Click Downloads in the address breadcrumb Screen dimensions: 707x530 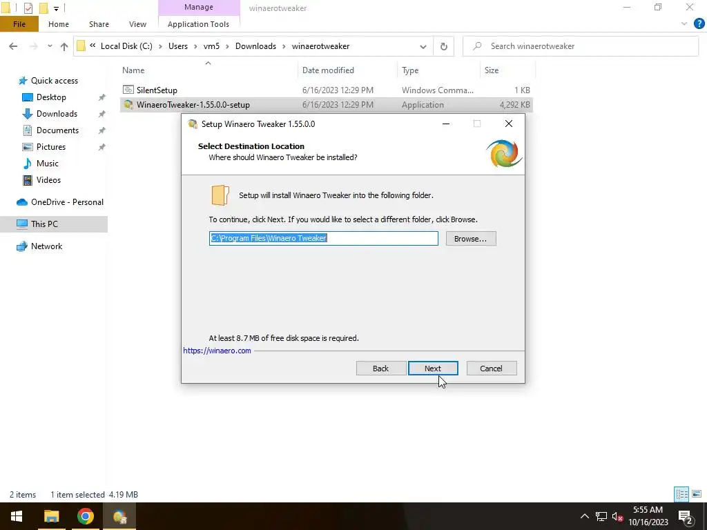(255, 46)
